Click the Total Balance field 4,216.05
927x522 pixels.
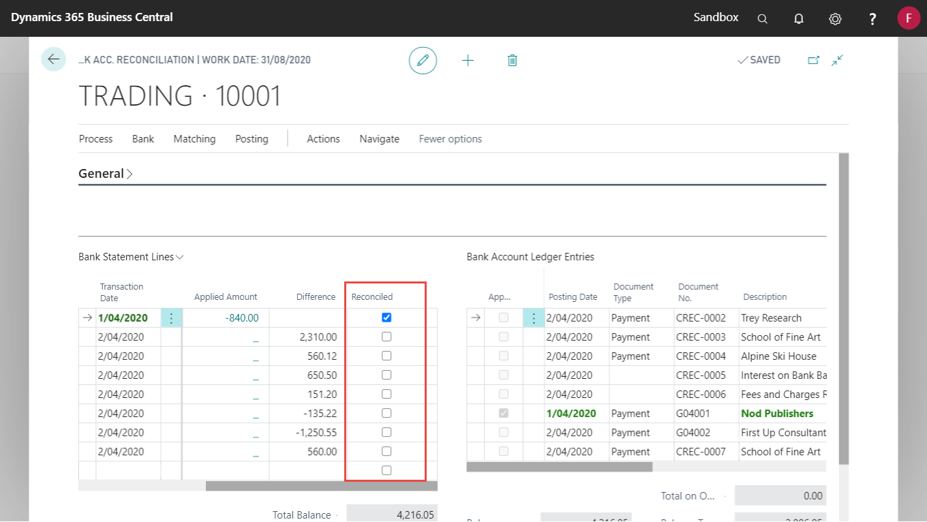392,515
